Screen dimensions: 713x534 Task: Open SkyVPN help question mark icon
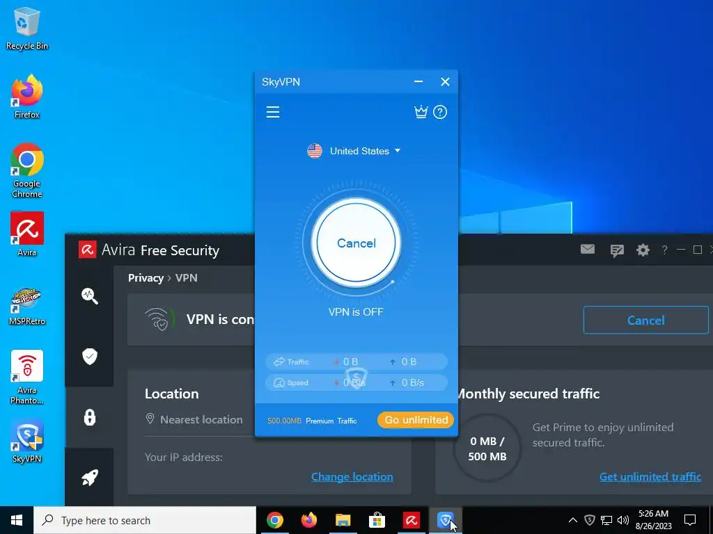[x=440, y=112]
